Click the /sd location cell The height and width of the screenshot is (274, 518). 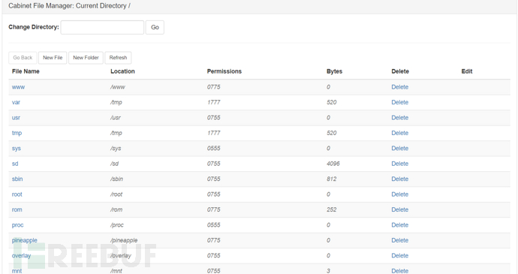click(114, 164)
